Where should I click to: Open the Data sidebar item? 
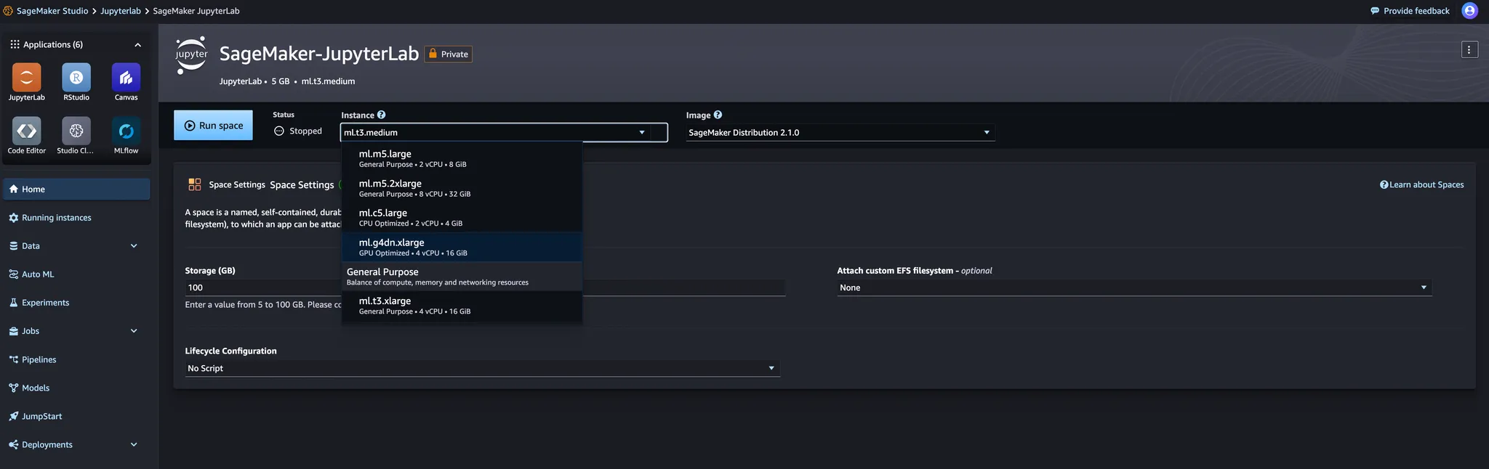(31, 246)
